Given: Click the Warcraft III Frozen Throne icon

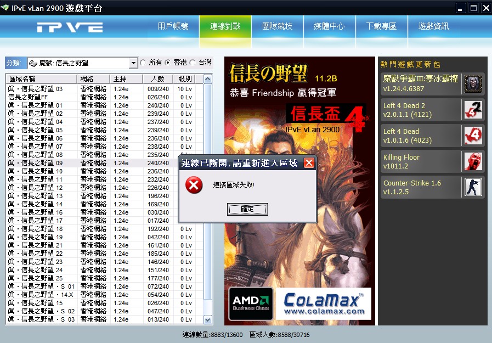Looking at the screenshot, I should [x=473, y=84].
